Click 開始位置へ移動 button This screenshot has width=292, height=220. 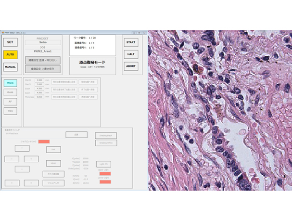click(x=88, y=82)
